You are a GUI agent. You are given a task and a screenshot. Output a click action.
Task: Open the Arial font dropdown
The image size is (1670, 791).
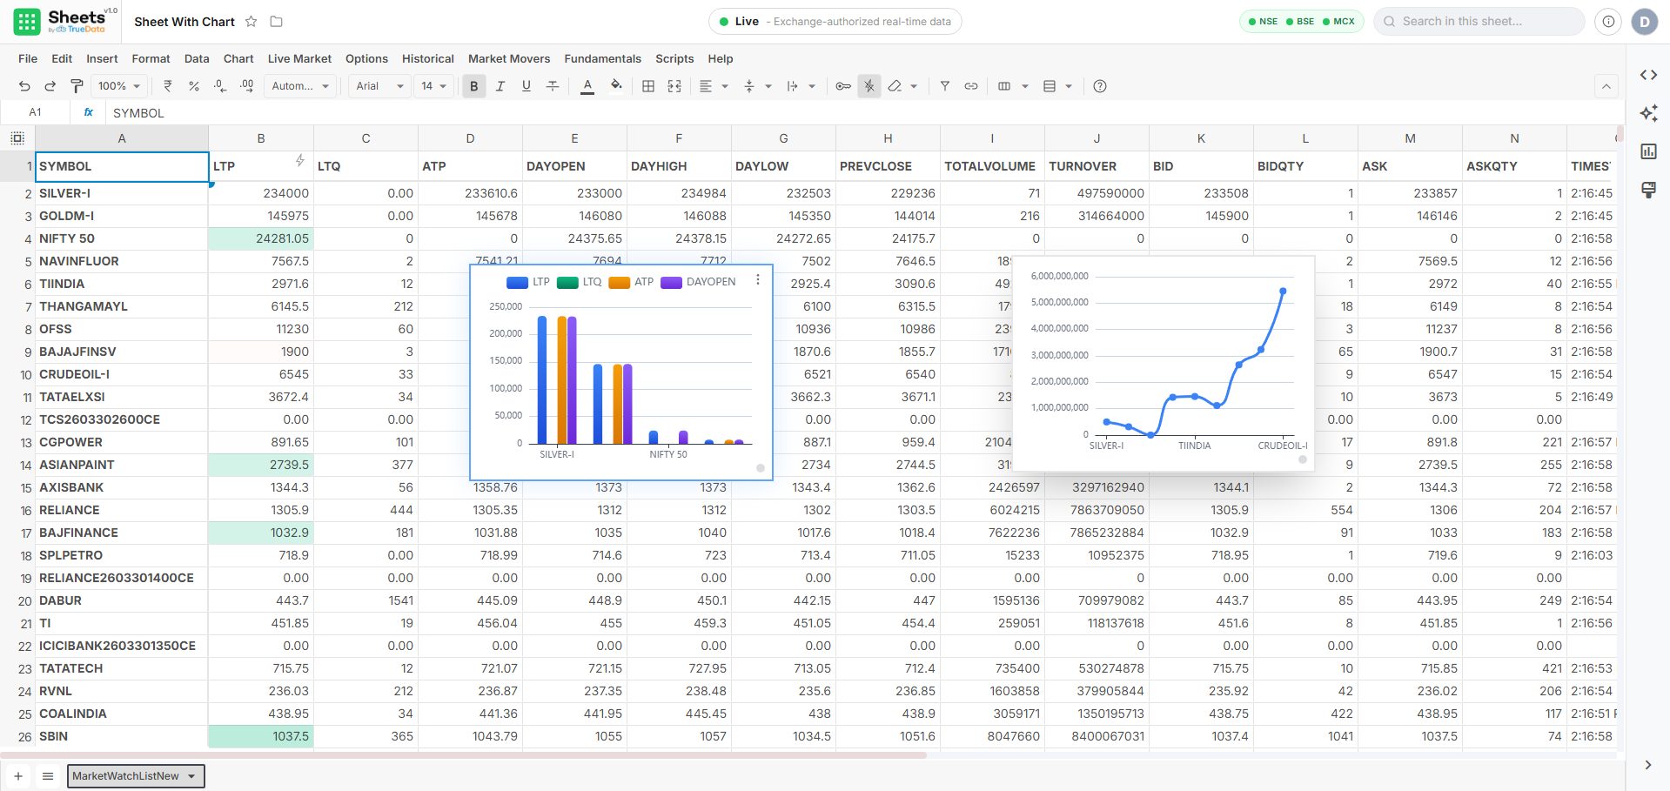(380, 86)
